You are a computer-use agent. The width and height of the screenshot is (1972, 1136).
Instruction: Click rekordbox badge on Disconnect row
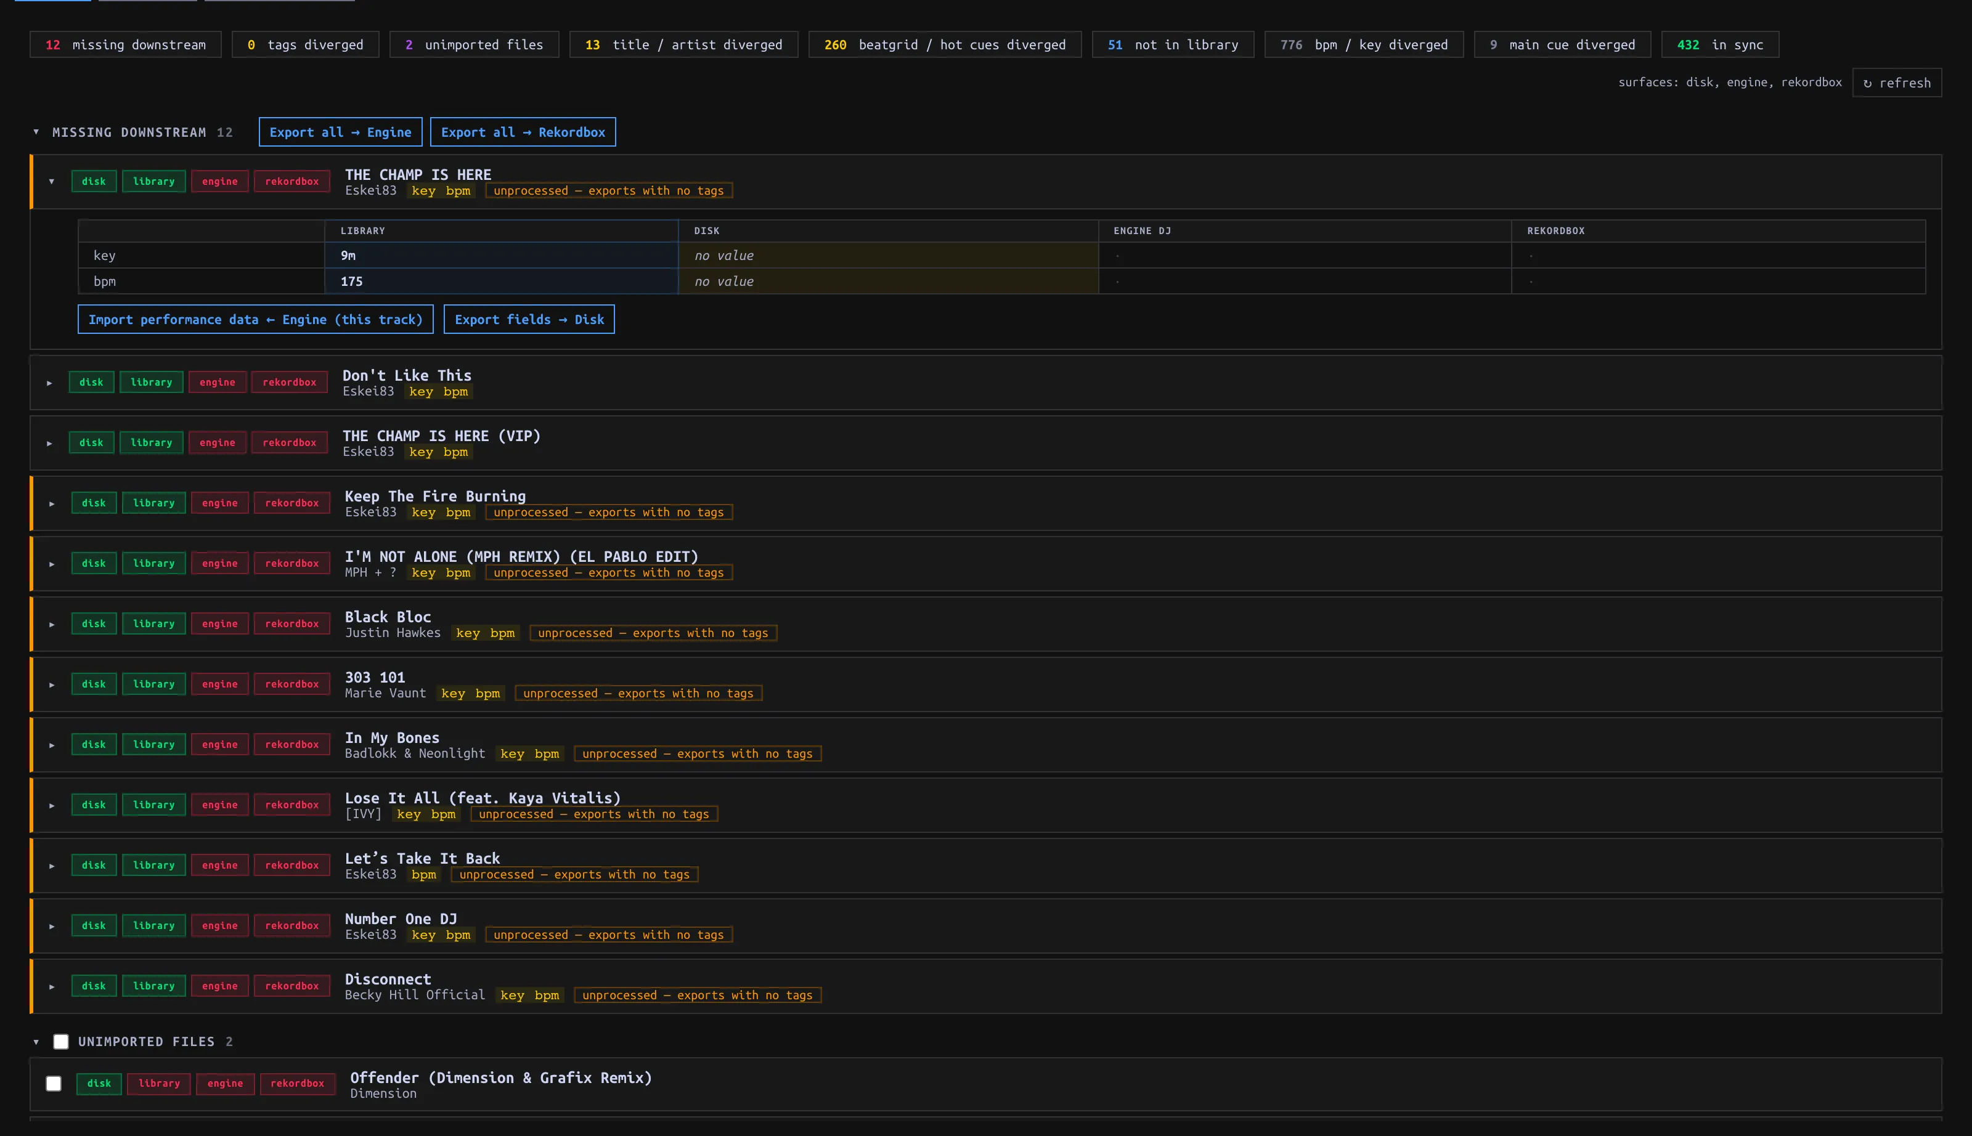(x=292, y=986)
